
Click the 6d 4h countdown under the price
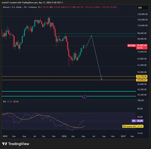click(140, 48)
